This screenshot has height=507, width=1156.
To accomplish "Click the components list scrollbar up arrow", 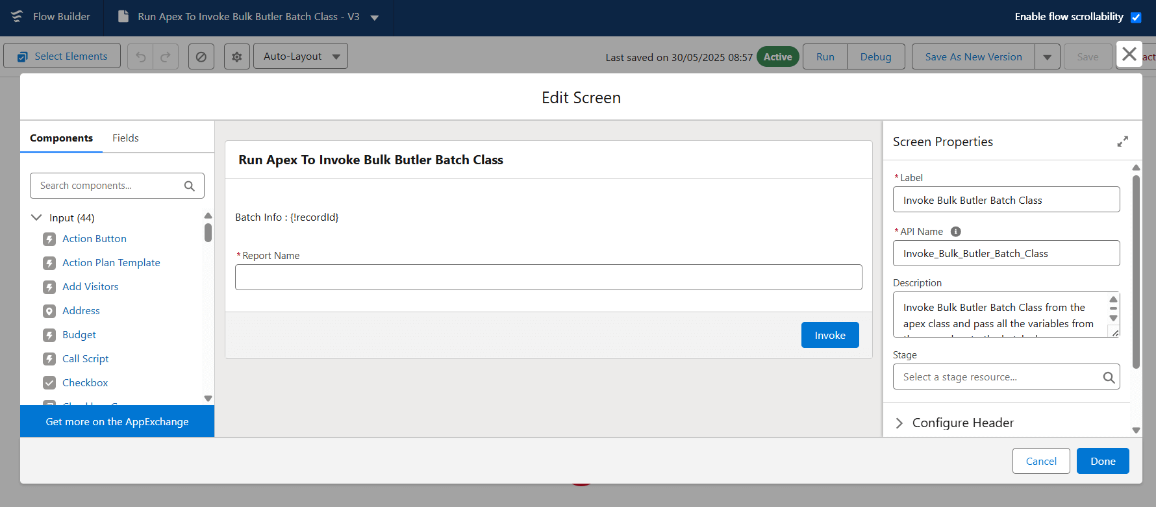I will [208, 216].
